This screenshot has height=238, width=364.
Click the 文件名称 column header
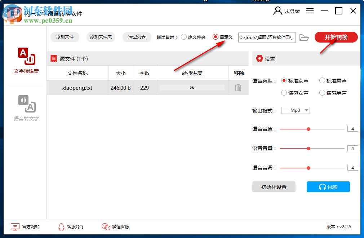click(x=77, y=73)
